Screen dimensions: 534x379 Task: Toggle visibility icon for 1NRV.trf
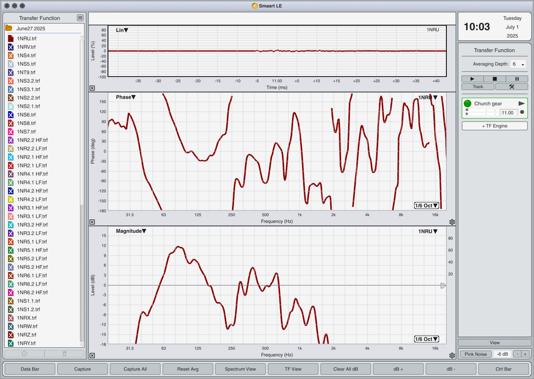[10, 47]
